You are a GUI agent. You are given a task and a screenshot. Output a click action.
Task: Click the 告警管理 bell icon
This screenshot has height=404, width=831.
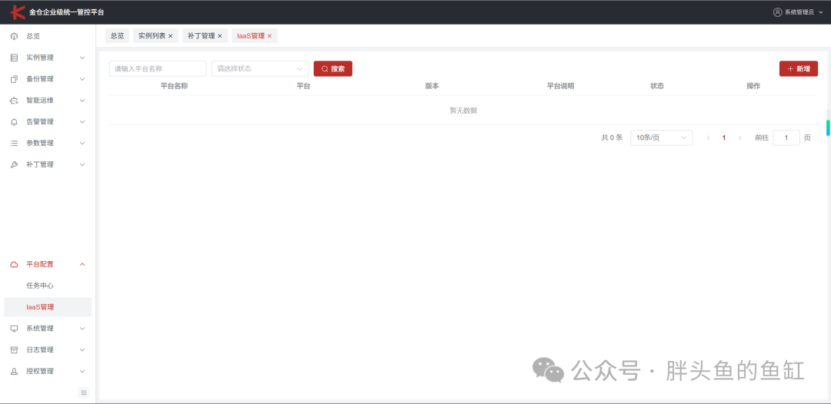tap(15, 121)
